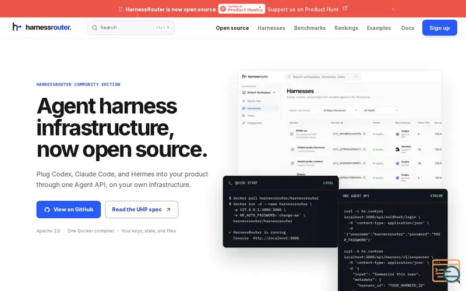Click the harness icon left of Model probe (hermes)
The height and width of the screenshot is (291, 466).
tap(292, 150)
